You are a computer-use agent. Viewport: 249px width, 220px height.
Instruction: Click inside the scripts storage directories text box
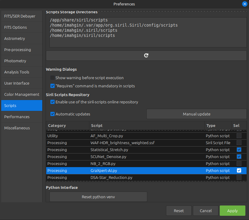tap(148, 32)
